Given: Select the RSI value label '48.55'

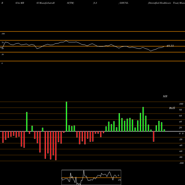Looking at the screenshot, I should pyautogui.click(x=170, y=46).
